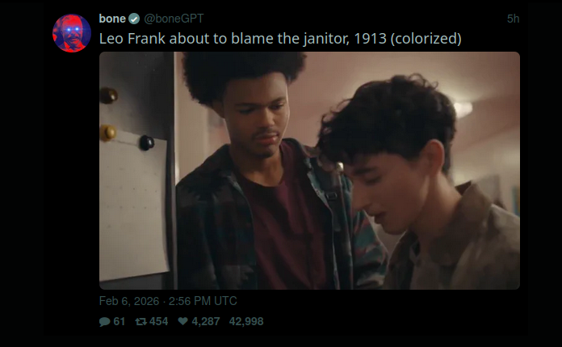The width and height of the screenshot is (562, 347).
Task: Click the Feb 6, 2026 date
Action: pyautogui.click(x=129, y=301)
